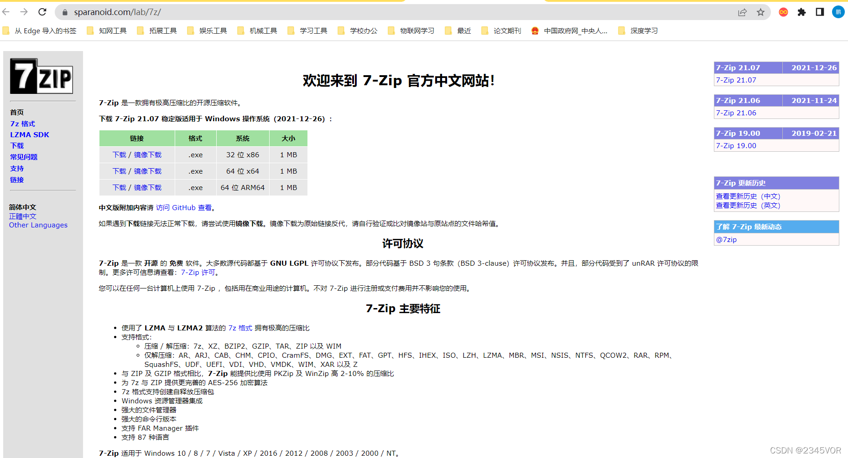Open the 拓展工具 bookmark folder
The width and height of the screenshot is (848, 458).
tap(157, 31)
